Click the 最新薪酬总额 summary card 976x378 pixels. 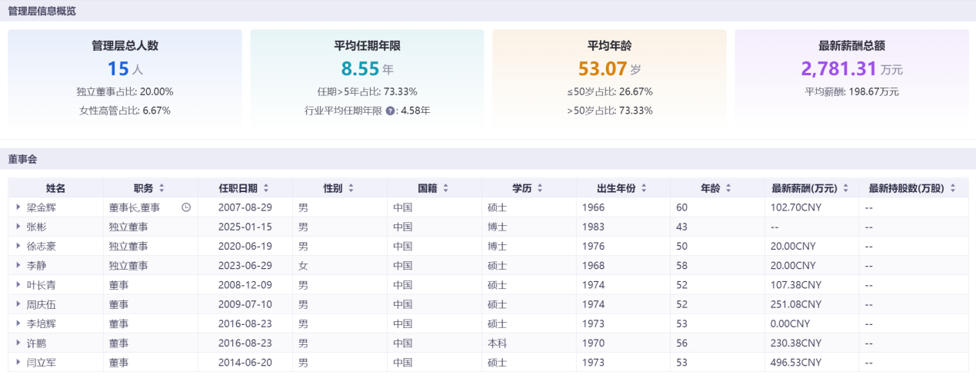(851, 78)
